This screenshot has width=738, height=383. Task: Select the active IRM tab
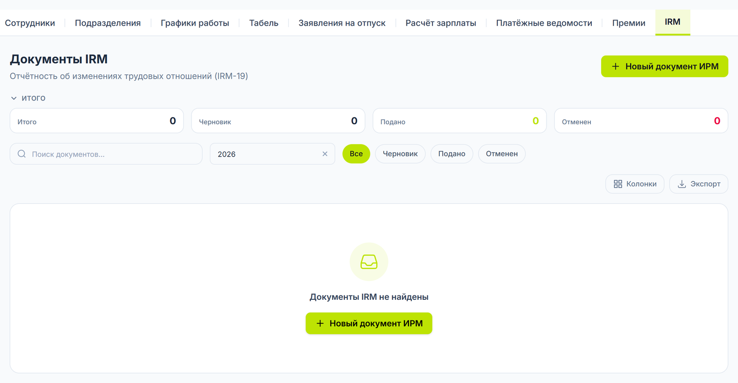tap(673, 23)
